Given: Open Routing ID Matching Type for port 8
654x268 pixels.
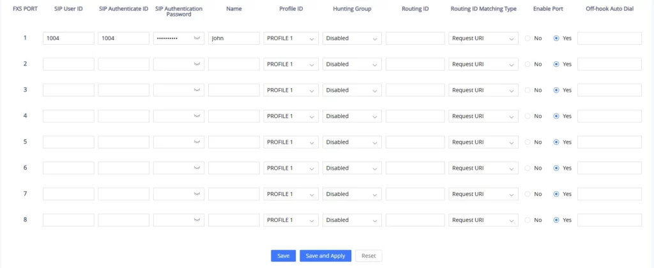Looking at the screenshot, I should (483, 220).
